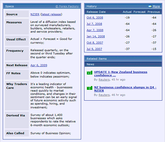
Task: Open the Jan 14, 2008 release date
Action: (96, 36)
